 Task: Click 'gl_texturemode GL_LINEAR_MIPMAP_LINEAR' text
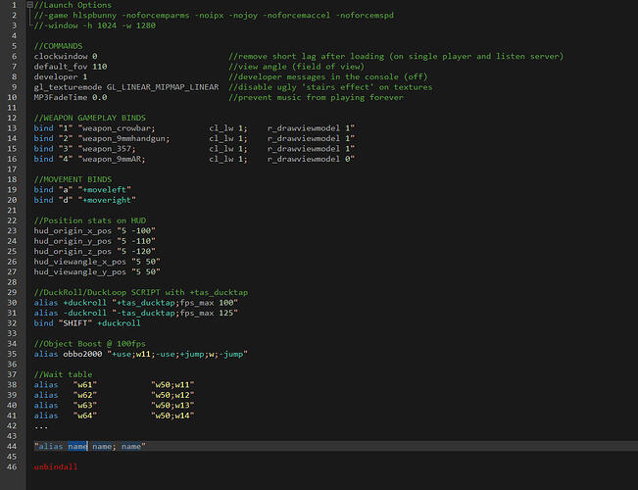pos(126,87)
